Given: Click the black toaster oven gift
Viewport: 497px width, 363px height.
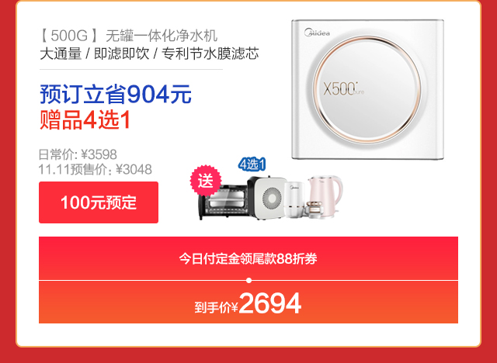Looking at the screenshot, I should point(224,202).
